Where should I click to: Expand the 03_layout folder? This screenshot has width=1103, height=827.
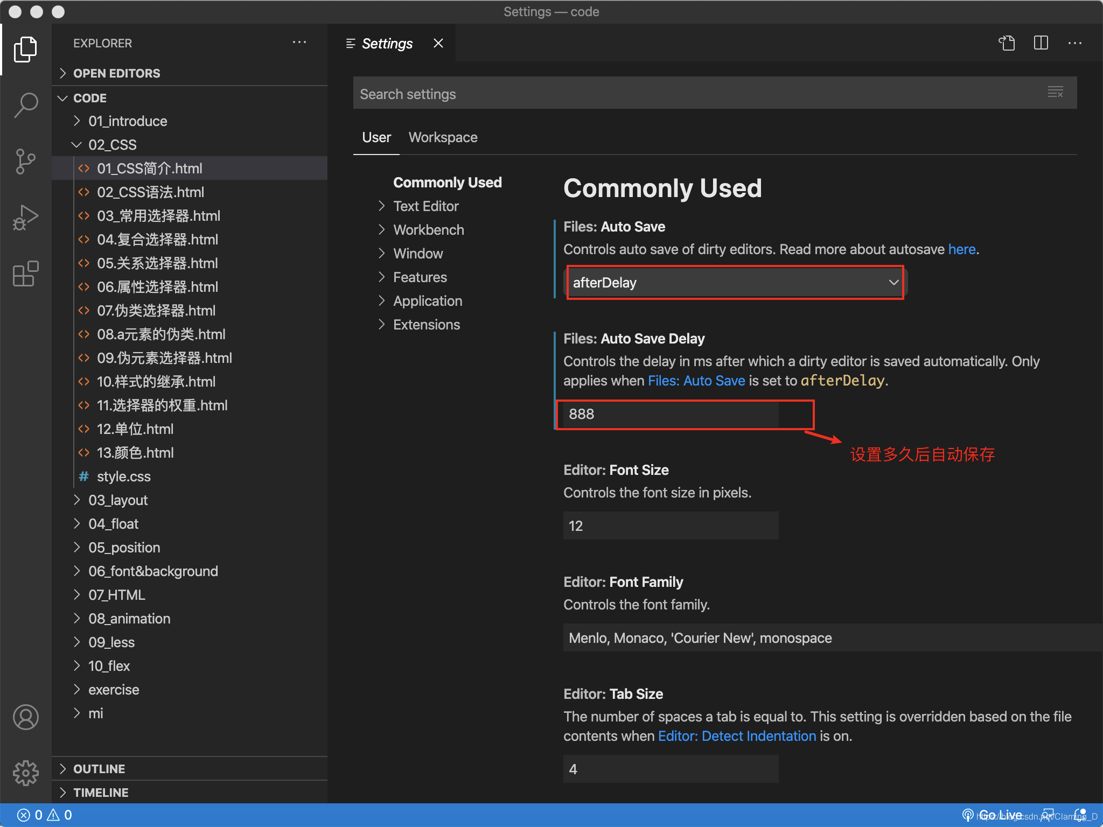pyautogui.click(x=118, y=500)
